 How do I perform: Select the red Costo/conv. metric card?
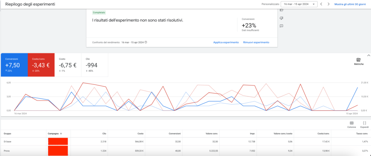pos(41,65)
